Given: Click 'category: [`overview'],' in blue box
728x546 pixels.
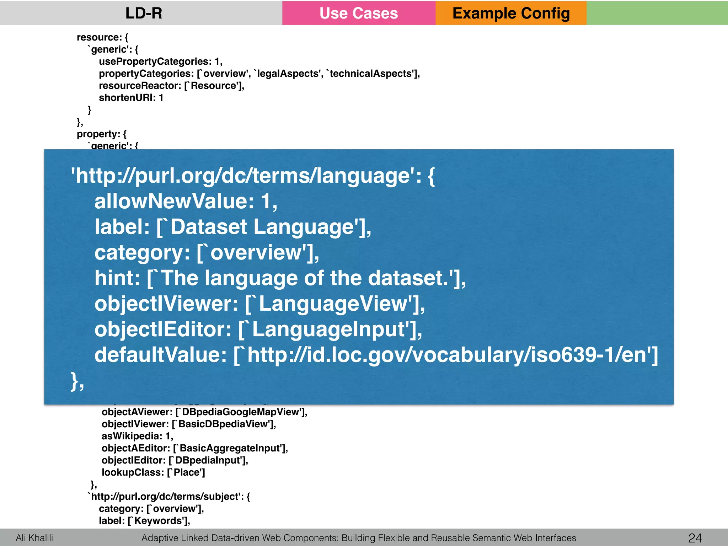Looking at the screenshot, I should [207, 253].
